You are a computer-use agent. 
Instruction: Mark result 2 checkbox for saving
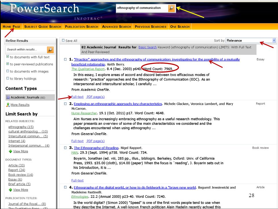click(65, 104)
